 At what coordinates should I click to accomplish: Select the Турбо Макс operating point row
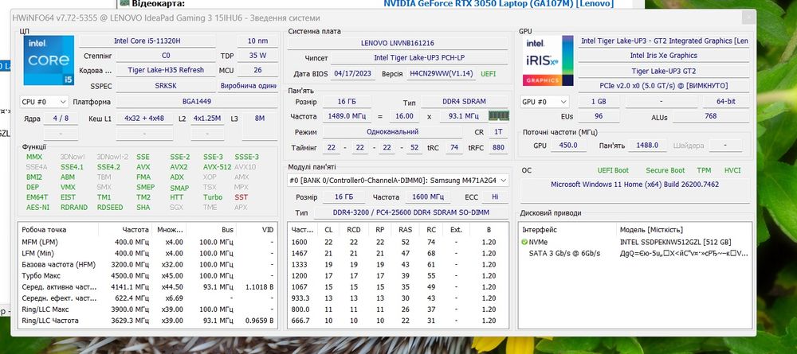147,276
